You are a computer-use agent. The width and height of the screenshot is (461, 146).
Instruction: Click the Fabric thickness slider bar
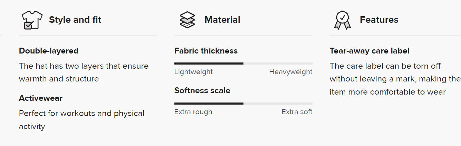click(x=243, y=64)
